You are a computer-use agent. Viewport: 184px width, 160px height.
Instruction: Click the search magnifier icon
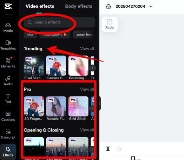coord(29,22)
